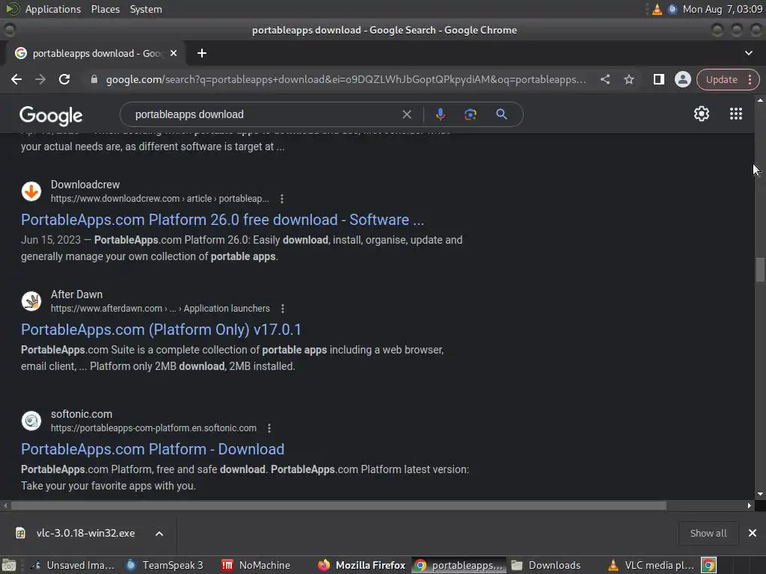Click the address bar URL
Viewport: 766px width, 574px height.
[346, 79]
